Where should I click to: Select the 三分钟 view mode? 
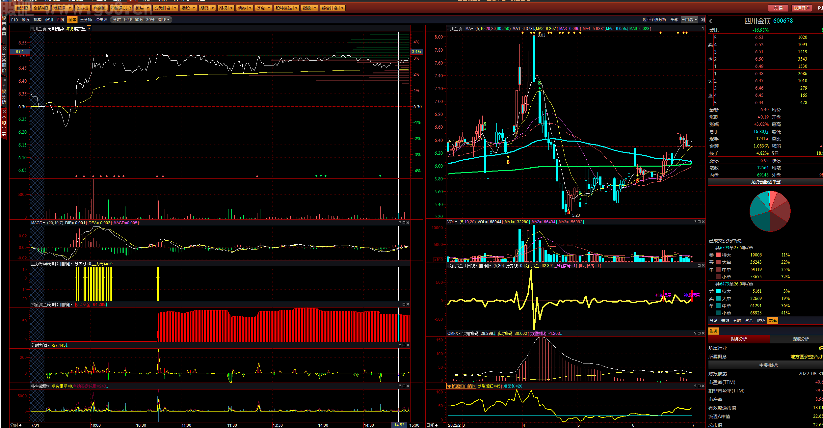[86, 20]
